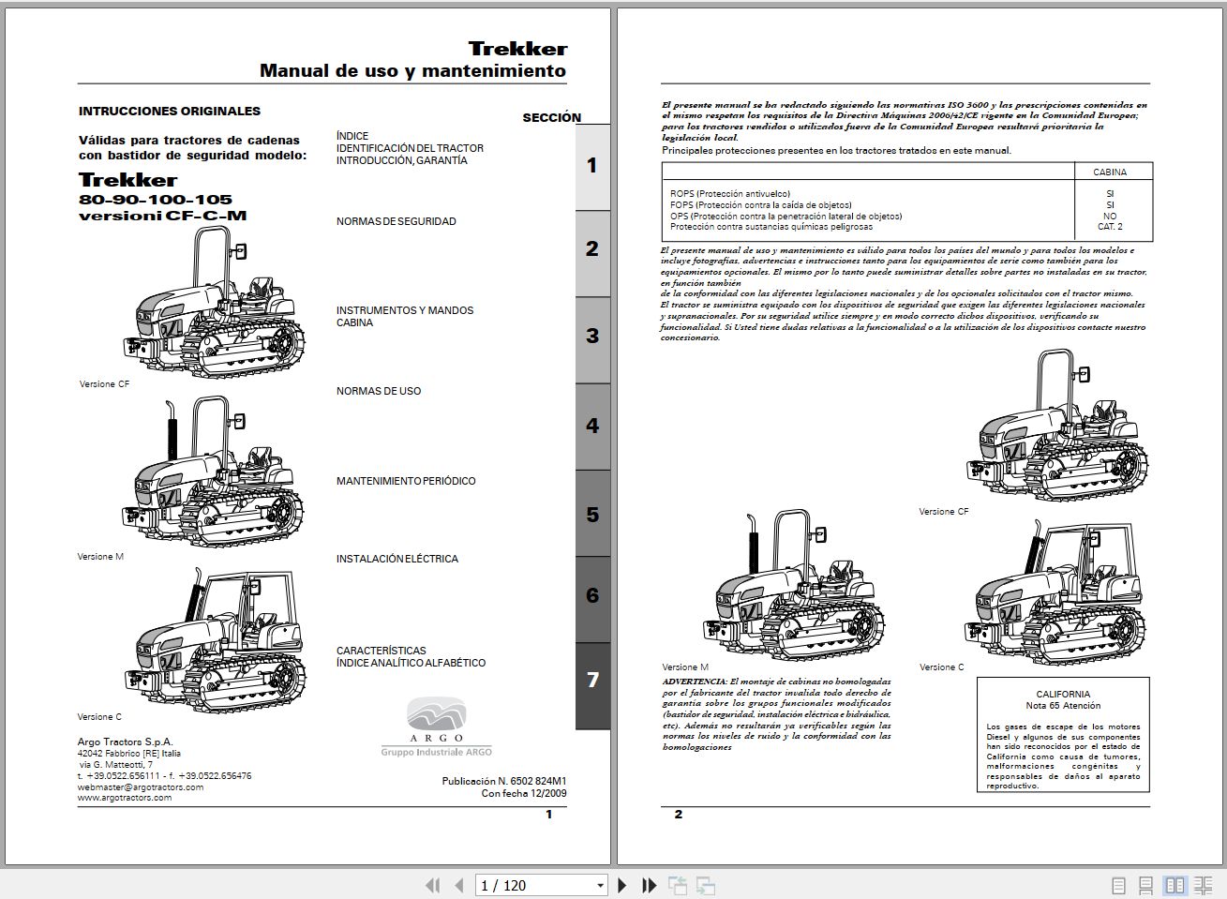Click the CABINA entry under section 3
Screen dimensions: 1227x899
(354, 322)
